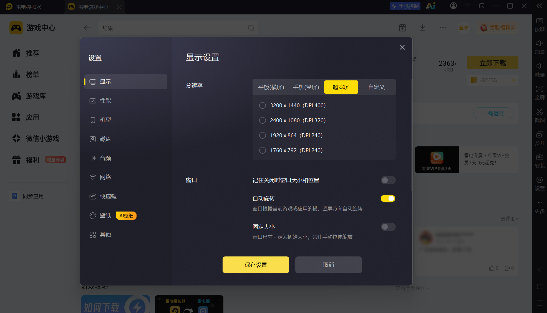Click the 全屏 fullscreen icon

click(x=540, y=89)
